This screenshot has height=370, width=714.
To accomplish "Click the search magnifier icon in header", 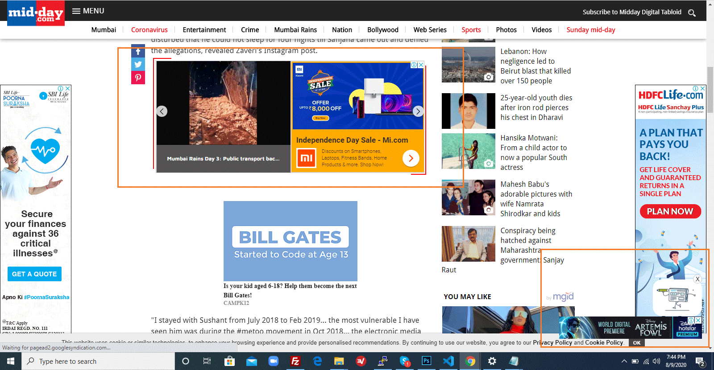I will coord(692,12).
